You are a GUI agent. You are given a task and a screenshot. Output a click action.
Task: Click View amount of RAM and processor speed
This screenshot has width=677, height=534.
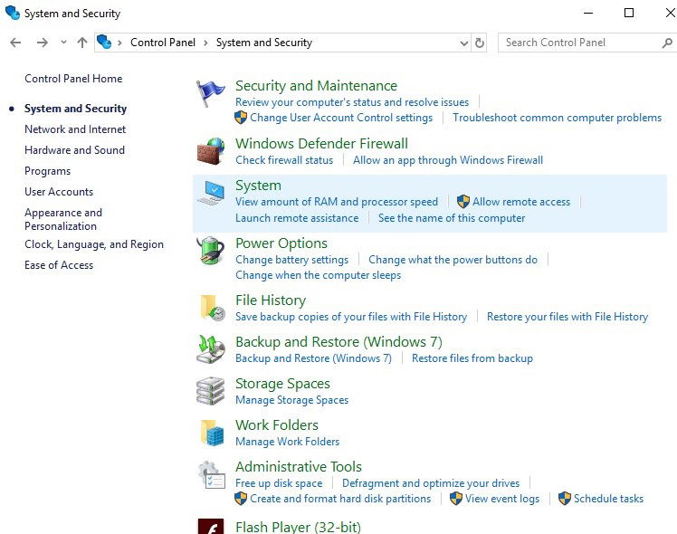pos(337,202)
